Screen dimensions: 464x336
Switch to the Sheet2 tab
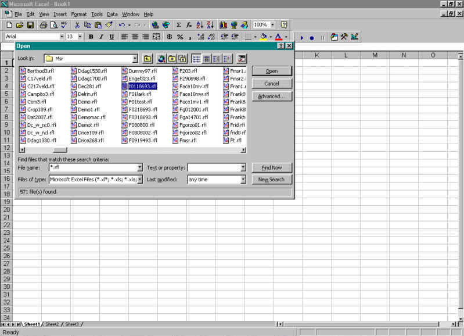point(52,324)
